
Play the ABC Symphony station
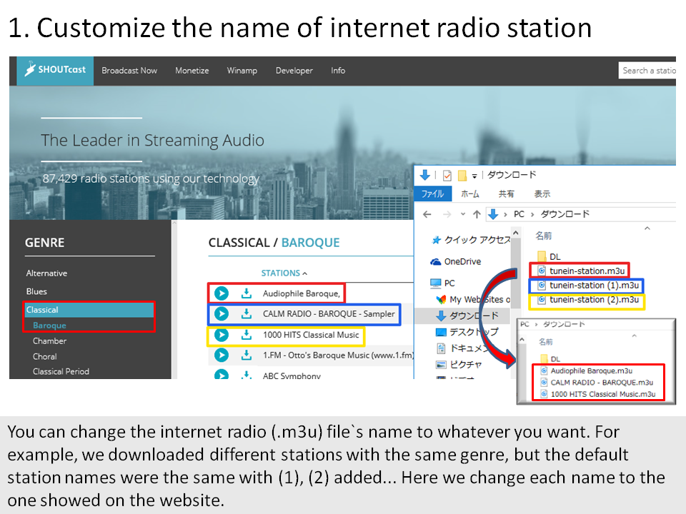[222, 375]
